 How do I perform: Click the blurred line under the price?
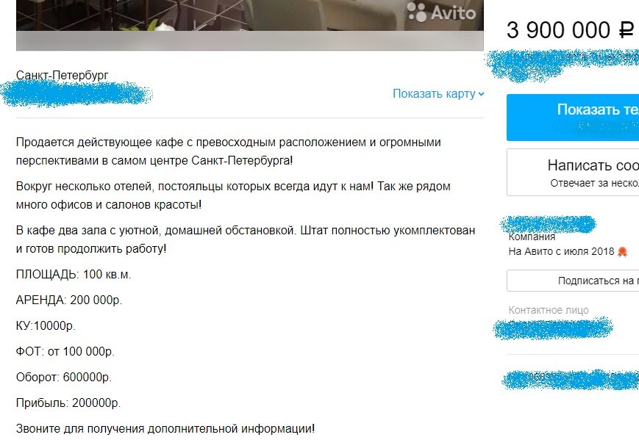click(x=563, y=65)
